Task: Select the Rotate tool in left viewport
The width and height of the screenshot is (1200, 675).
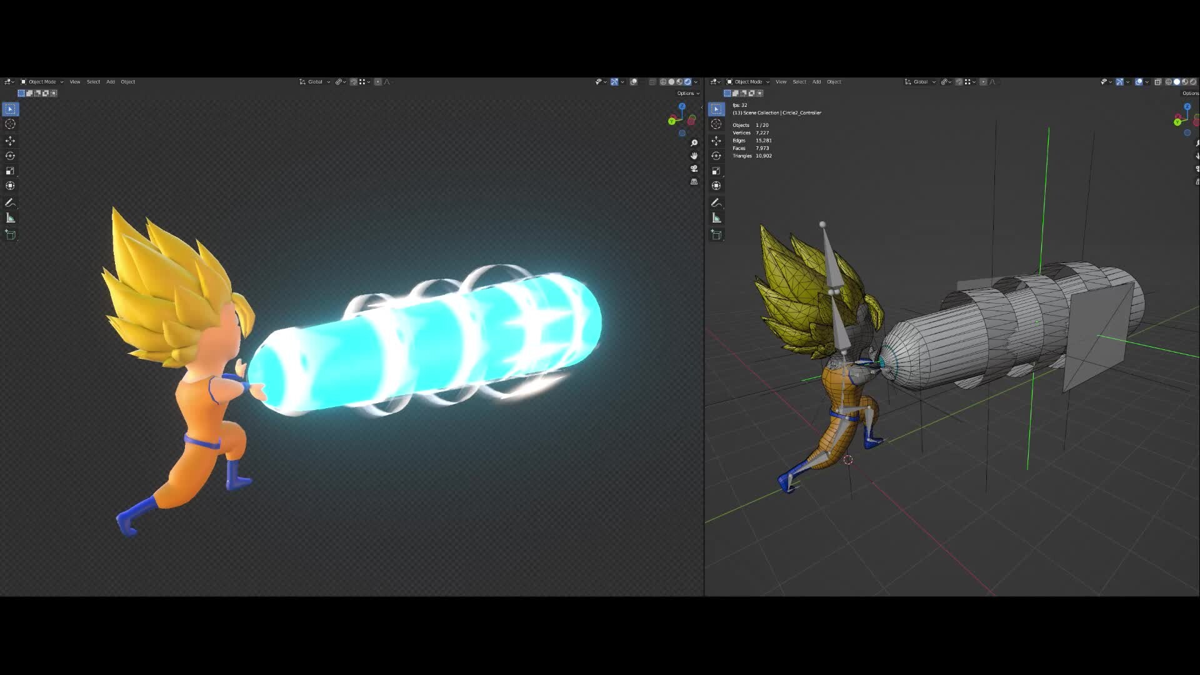Action: click(10, 156)
